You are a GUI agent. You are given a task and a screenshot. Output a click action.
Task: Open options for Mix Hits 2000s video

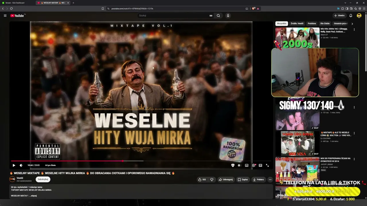point(354,29)
